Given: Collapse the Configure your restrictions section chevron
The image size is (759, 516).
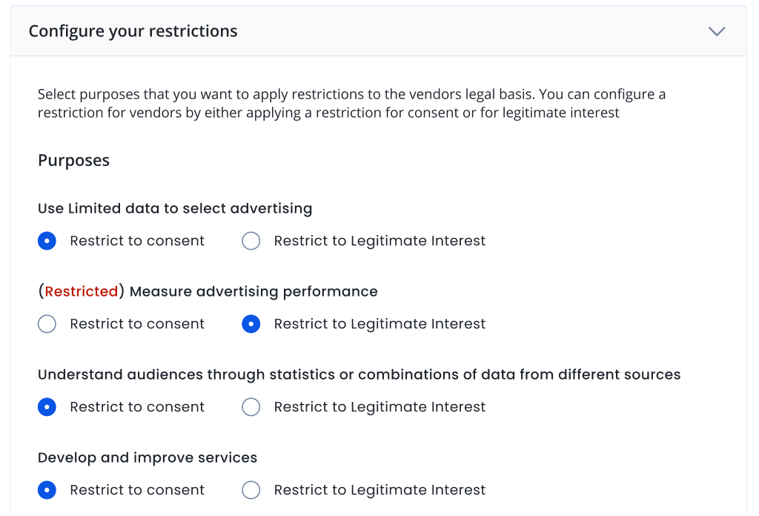Looking at the screenshot, I should 716,31.
